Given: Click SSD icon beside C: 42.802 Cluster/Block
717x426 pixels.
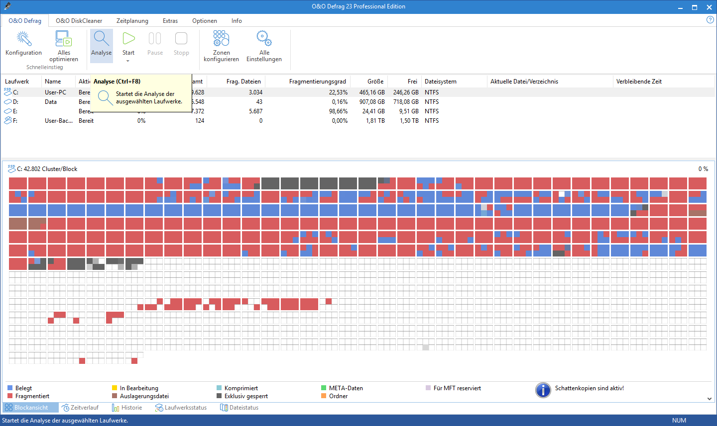Looking at the screenshot, I should pyautogui.click(x=11, y=169).
